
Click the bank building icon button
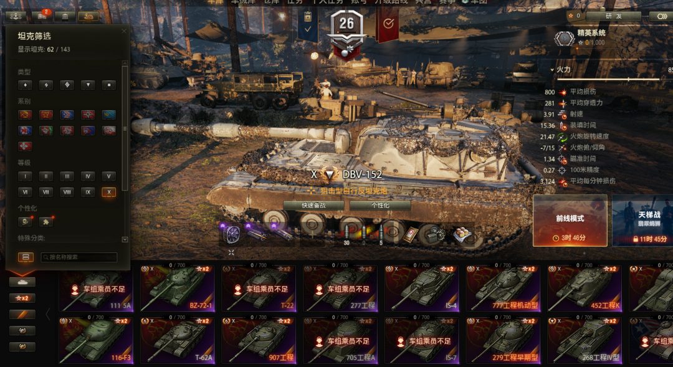tap(65, 16)
